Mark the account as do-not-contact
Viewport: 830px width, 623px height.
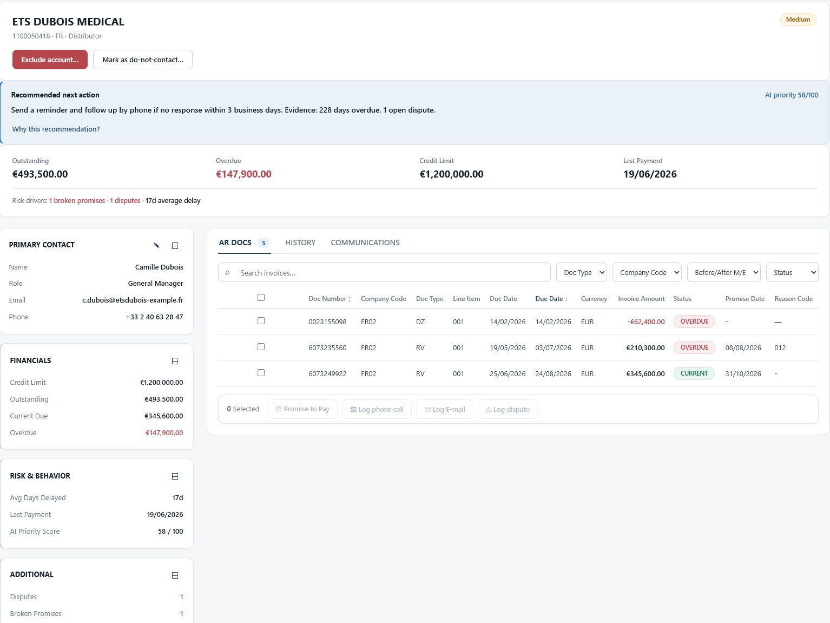143,60
